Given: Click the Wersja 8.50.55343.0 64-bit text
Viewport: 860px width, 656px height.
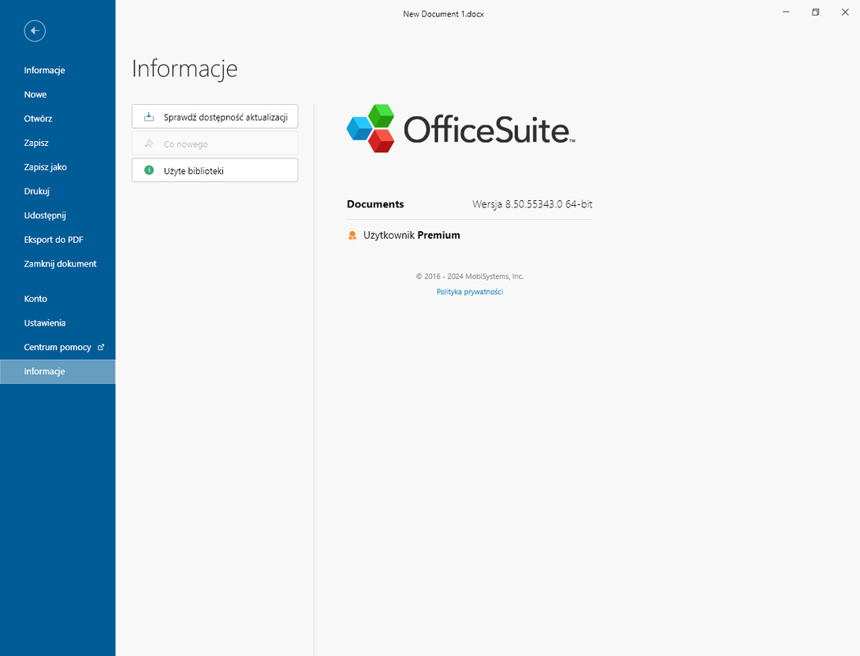Looking at the screenshot, I should pyautogui.click(x=532, y=204).
